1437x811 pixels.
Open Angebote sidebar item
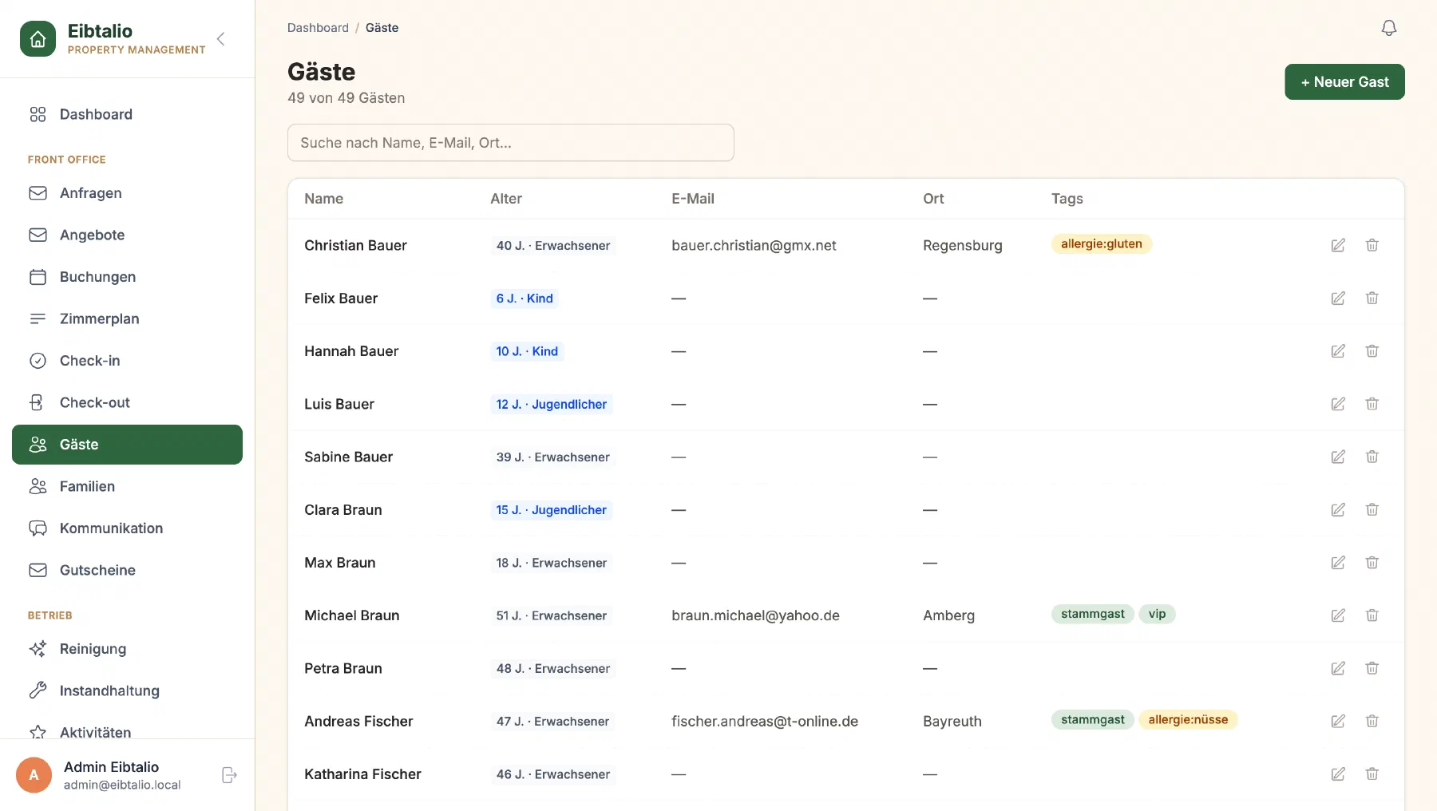click(x=127, y=235)
